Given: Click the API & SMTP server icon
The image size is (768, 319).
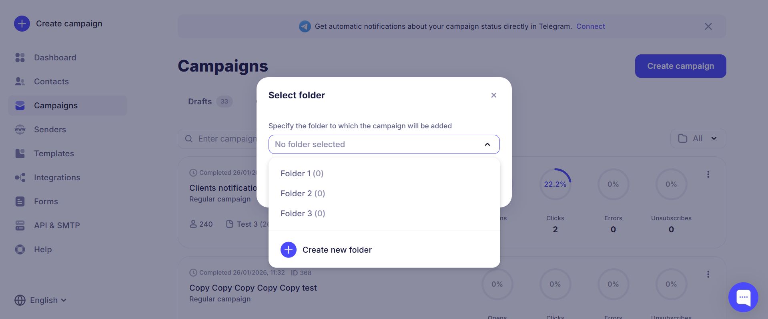Looking at the screenshot, I should click(20, 225).
